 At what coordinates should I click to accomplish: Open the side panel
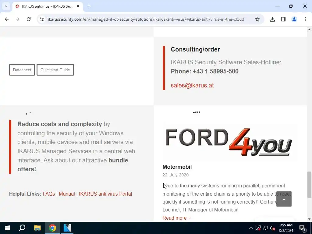click(283, 19)
